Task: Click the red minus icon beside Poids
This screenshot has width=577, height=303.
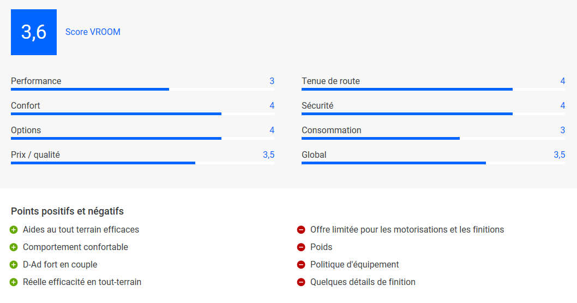Action: point(301,247)
